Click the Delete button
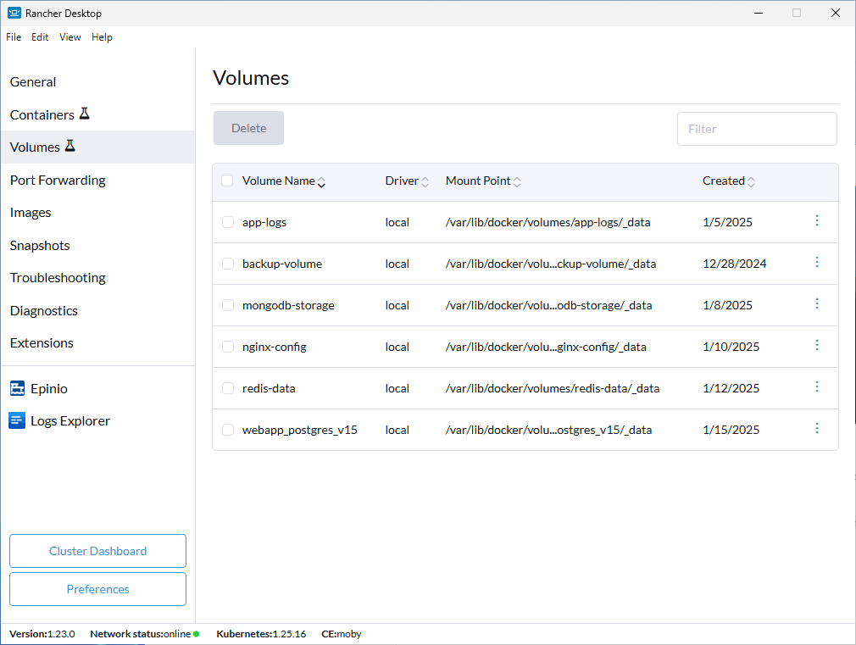 click(248, 128)
